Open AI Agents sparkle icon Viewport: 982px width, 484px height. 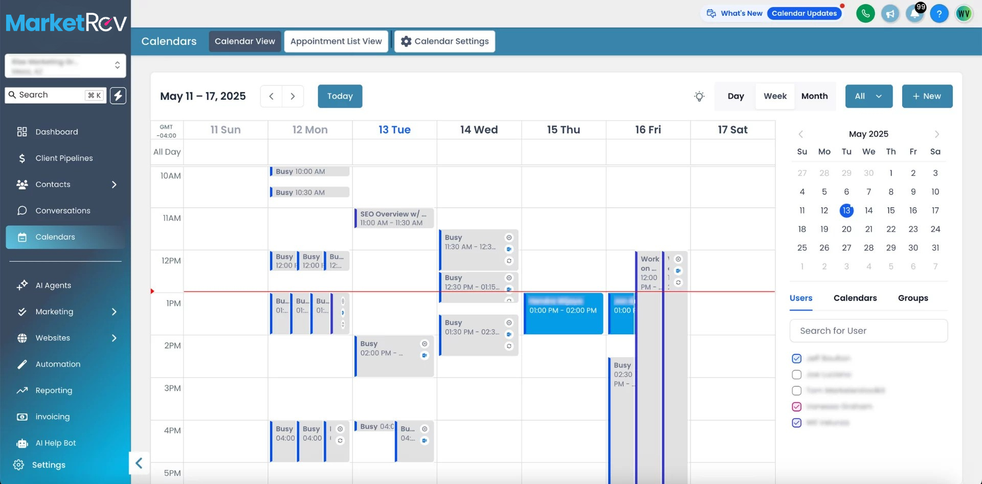point(22,285)
